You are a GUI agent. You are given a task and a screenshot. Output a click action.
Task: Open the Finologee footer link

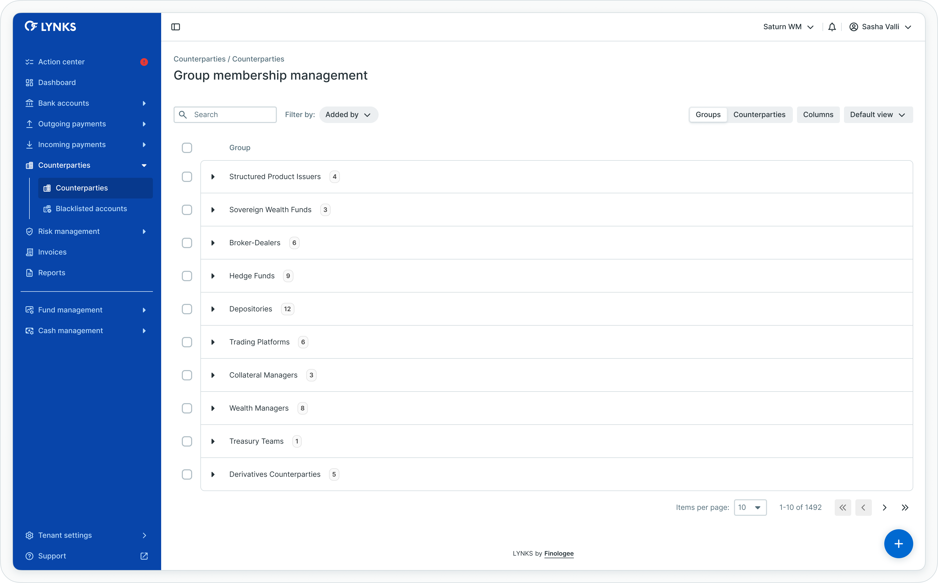559,554
